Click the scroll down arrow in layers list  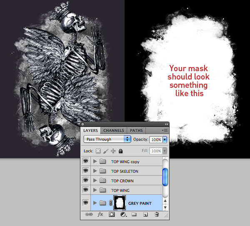click(165, 207)
